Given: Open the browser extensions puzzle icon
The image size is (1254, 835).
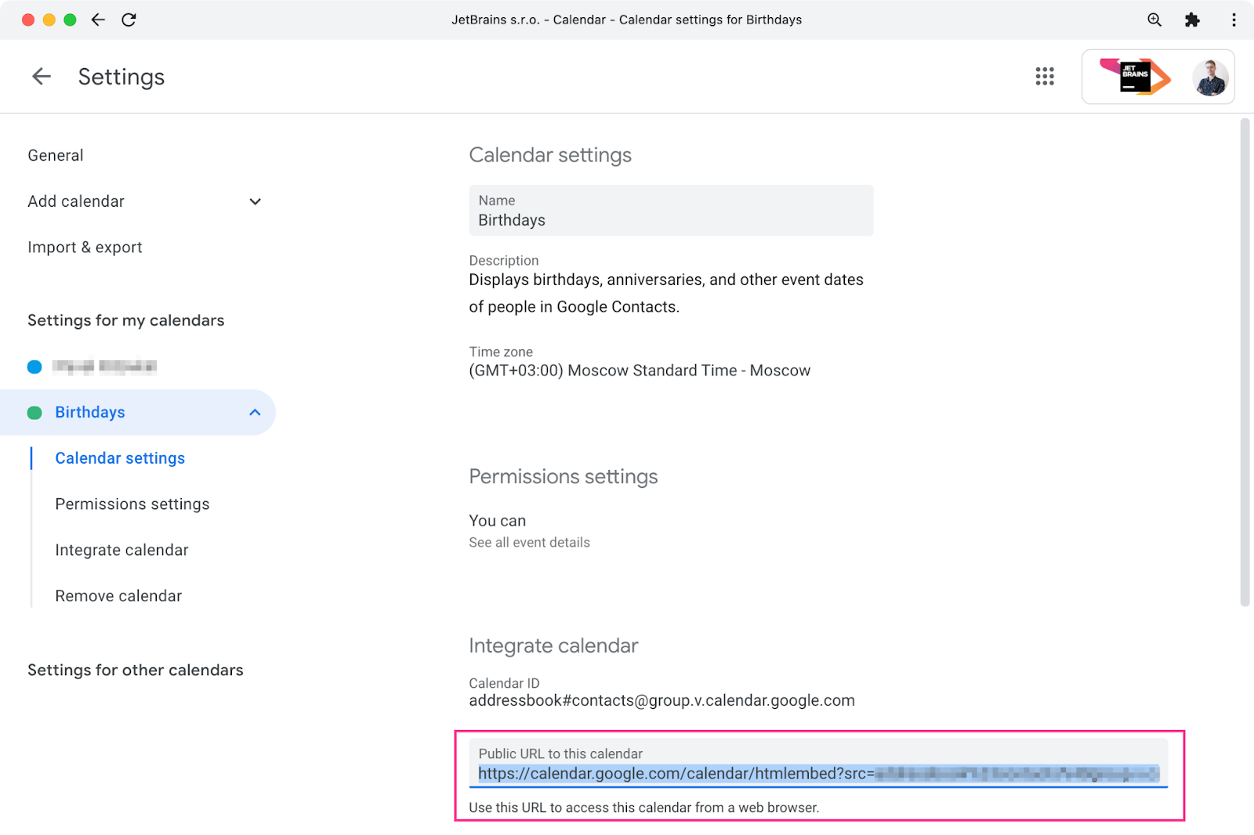Looking at the screenshot, I should pyautogui.click(x=1192, y=20).
